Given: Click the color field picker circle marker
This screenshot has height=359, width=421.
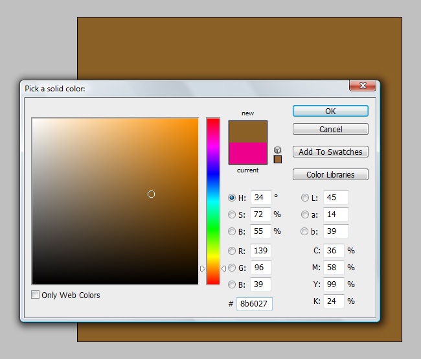Looking at the screenshot, I should click(151, 194).
